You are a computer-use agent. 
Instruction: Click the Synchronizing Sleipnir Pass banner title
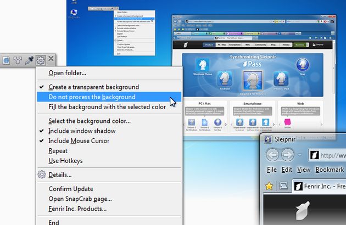tap(253, 60)
